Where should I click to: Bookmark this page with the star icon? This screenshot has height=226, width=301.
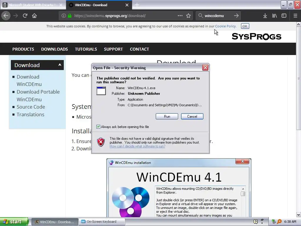[x=188, y=16]
